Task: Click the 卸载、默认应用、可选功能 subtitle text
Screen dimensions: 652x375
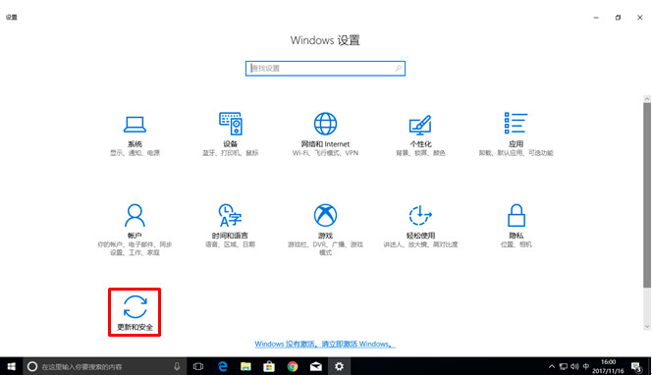Action: [516, 153]
